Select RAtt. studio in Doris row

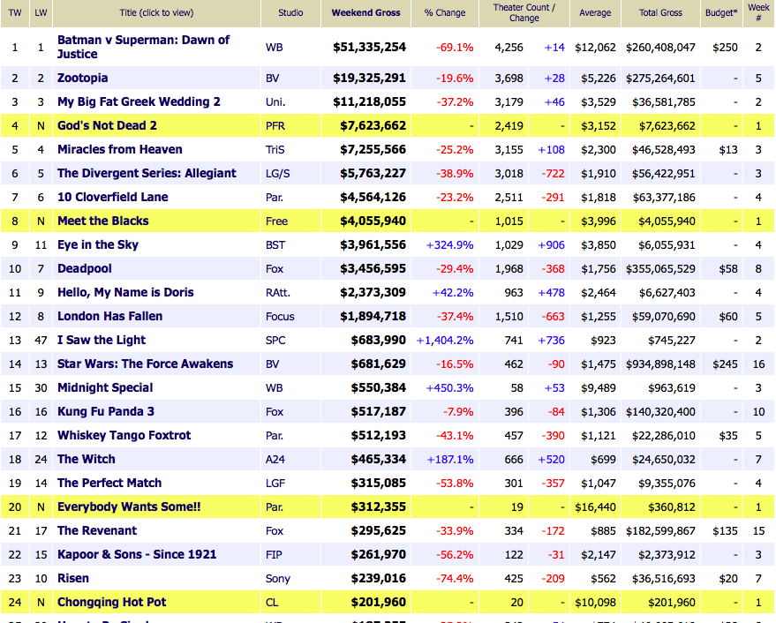pyautogui.click(x=277, y=292)
